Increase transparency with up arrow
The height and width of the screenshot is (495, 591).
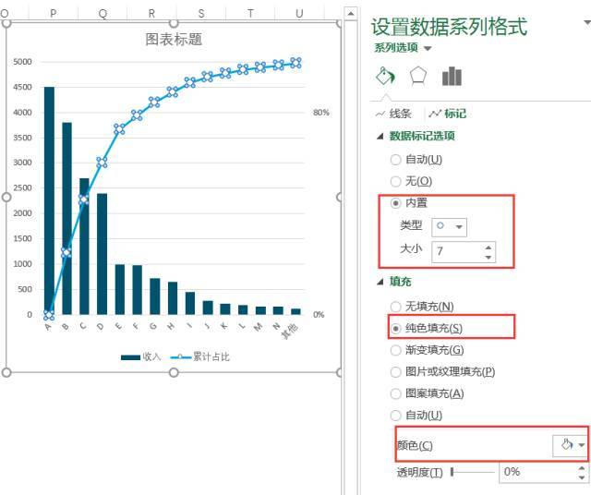click(582, 468)
